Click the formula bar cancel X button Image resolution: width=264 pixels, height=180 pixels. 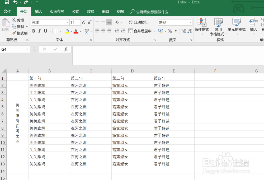pos(44,49)
